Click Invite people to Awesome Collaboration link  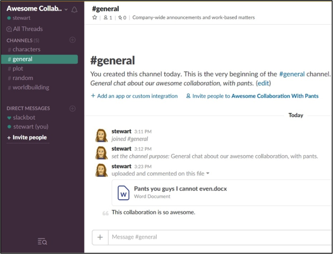[252, 96]
